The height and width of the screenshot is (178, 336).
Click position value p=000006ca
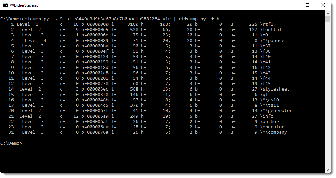click(95, 127)
